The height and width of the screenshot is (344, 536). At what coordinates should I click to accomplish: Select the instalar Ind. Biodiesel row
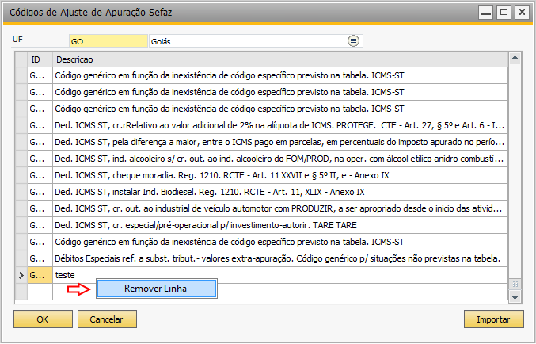pyautogui.click(x=261, y=192)
